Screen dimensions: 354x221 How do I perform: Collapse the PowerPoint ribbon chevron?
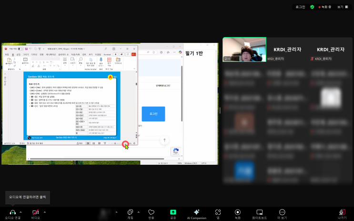(x=134, y=69)
